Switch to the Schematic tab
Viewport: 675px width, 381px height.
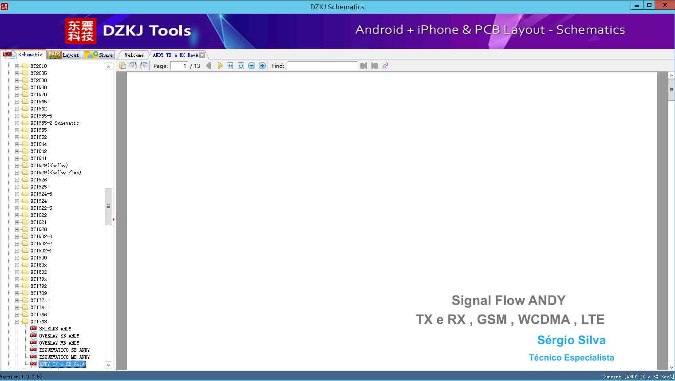click(x=23, y=55)
